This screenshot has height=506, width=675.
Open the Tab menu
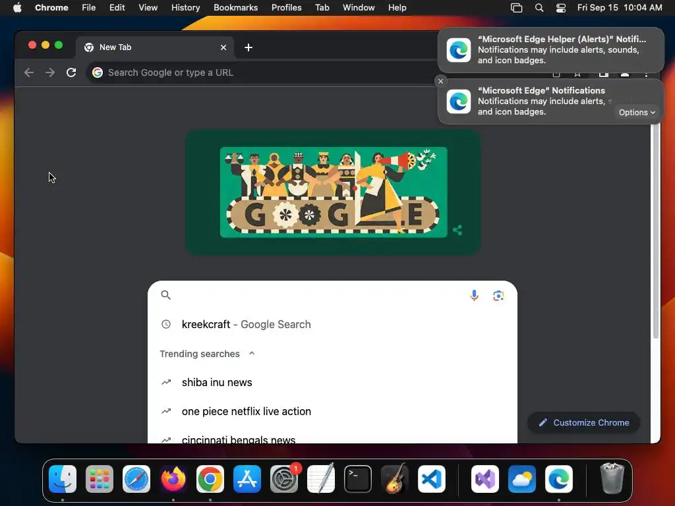click(x=322, y=8)
